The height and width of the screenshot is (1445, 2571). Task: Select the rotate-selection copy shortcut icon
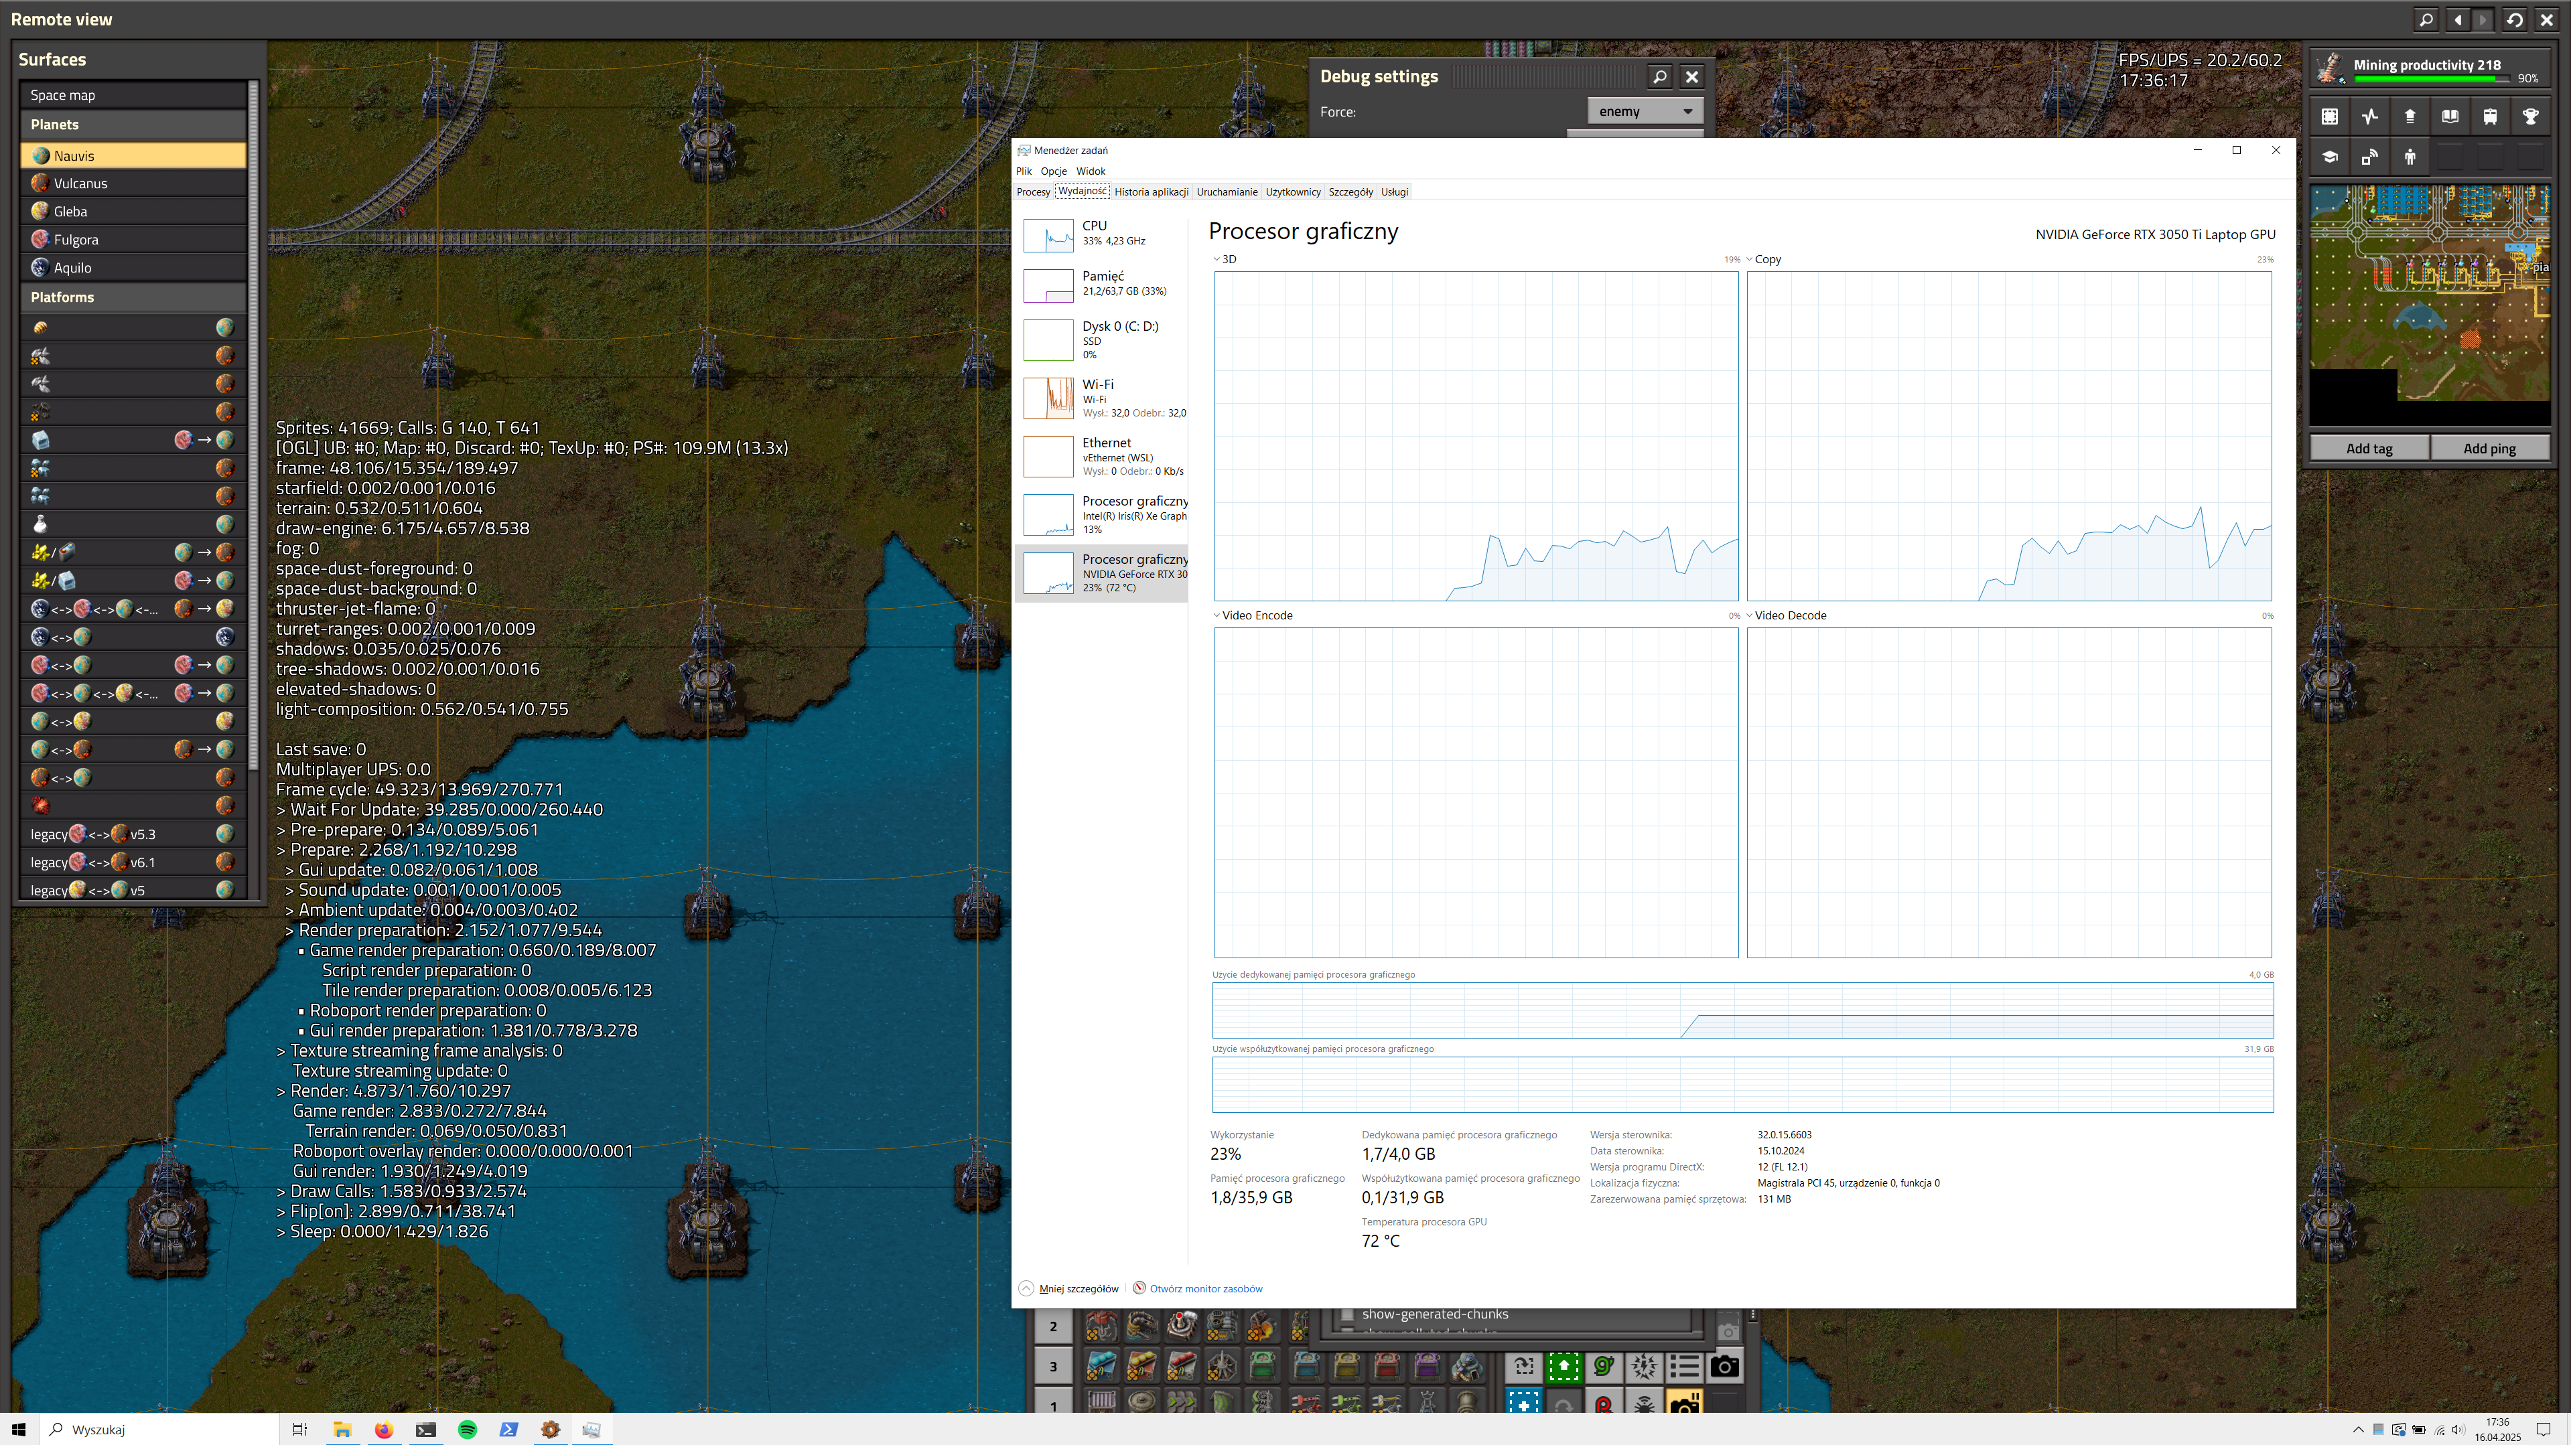1524,1366
